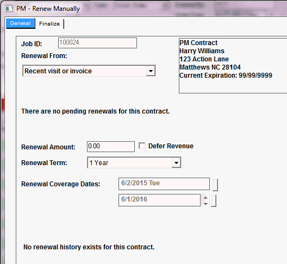287x264 pixels.
Task: Open the Renewal From dropdown arrow
Action: (x=151, y=71)
